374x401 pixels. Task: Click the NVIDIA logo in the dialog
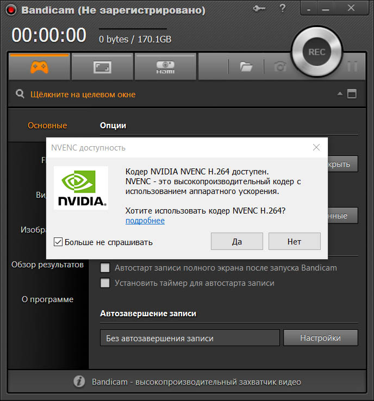coord(81,188)
